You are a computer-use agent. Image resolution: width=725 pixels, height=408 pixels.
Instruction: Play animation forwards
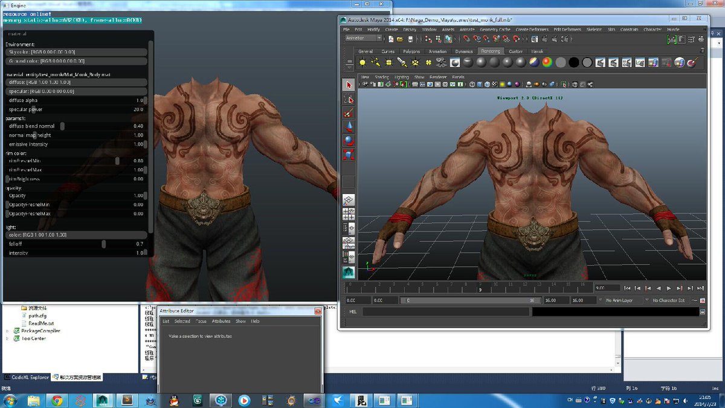click(669, 288)
